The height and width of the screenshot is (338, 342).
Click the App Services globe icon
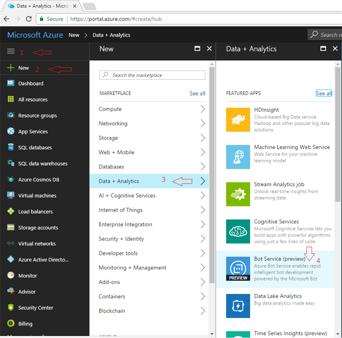[x=11, y=131]
